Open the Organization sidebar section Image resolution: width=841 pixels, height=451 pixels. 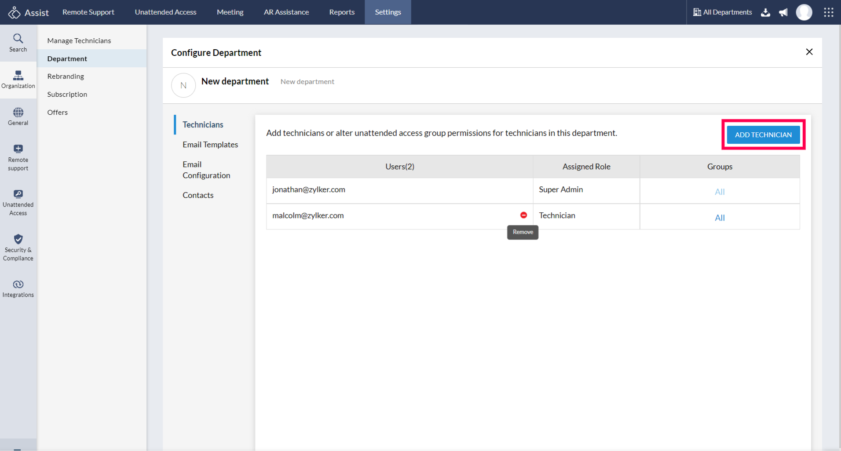18,80
